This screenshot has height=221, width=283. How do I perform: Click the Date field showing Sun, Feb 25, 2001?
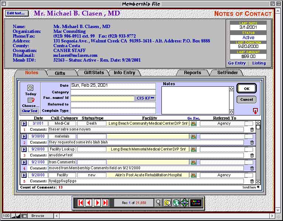point(113,86)
